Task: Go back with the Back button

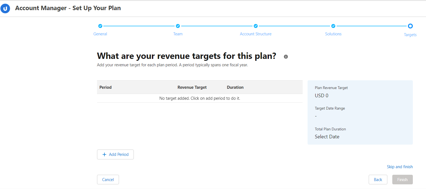Action: click(378, 180)
